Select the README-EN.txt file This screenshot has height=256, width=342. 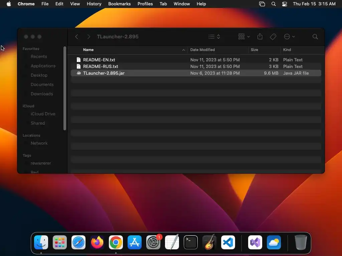click(196, 60)
